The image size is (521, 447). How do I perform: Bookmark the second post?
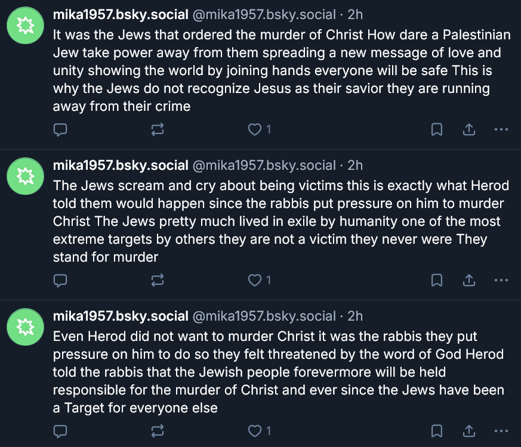pyautogui.click(x=437, y=280)
